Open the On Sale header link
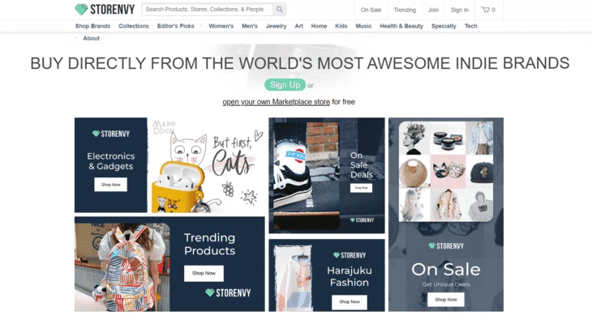This screenshot has width=592, height=328. pyautogui.click(x=371, y=10)
